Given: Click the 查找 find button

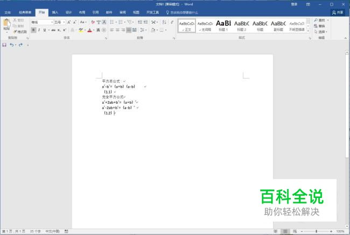Looking at the screenshot, I should (x=321, y=20).
